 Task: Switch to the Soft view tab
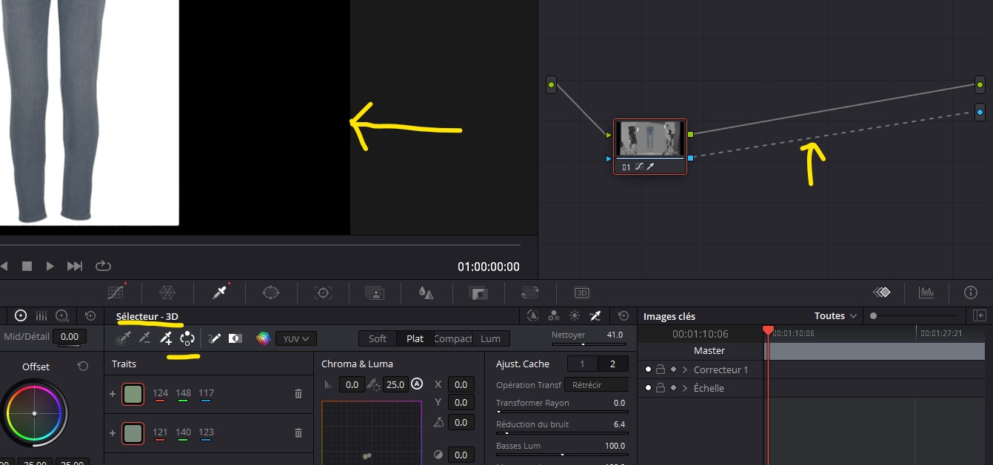point(378,338)
